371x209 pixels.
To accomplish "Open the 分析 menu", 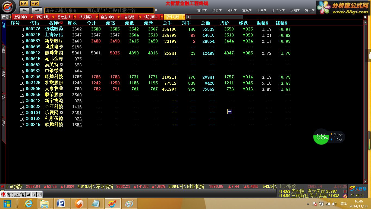I will click(x=232, y=10).
